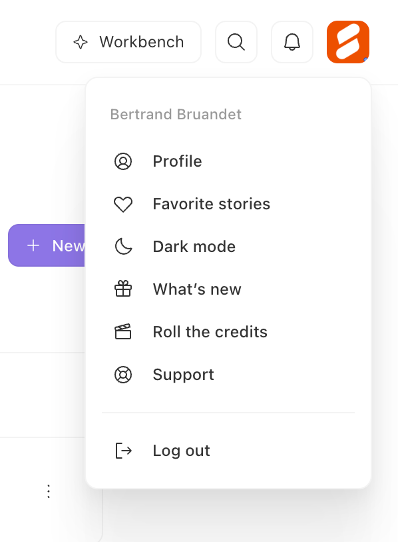The height and width of the screenshot is (542, 398).
Task: Click the sparkle icon inside the Workbench button
Action: point(80,41)
